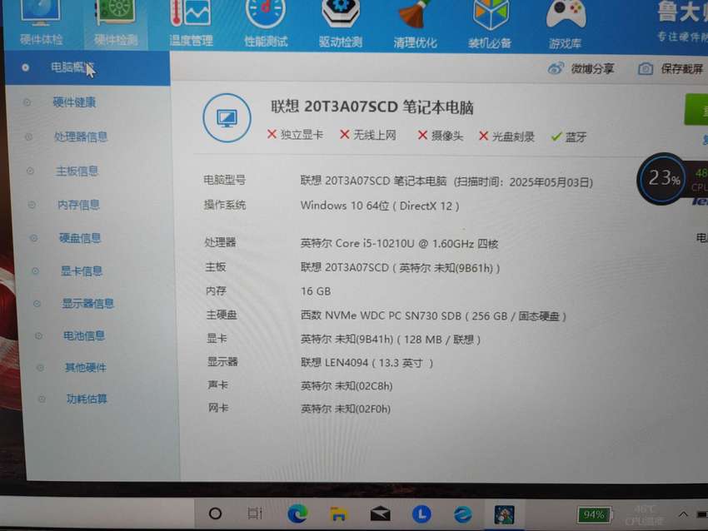The image size is (708, 531).
Task: Open 硬件检测 hardware detection tab
Action: tap(116, 24)
